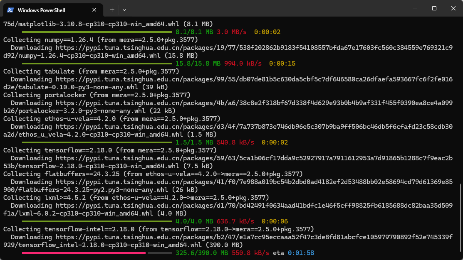Click the "Collecting portalocker" line
The width and height of the screenshot is (463, 260).
pos(97,95)
